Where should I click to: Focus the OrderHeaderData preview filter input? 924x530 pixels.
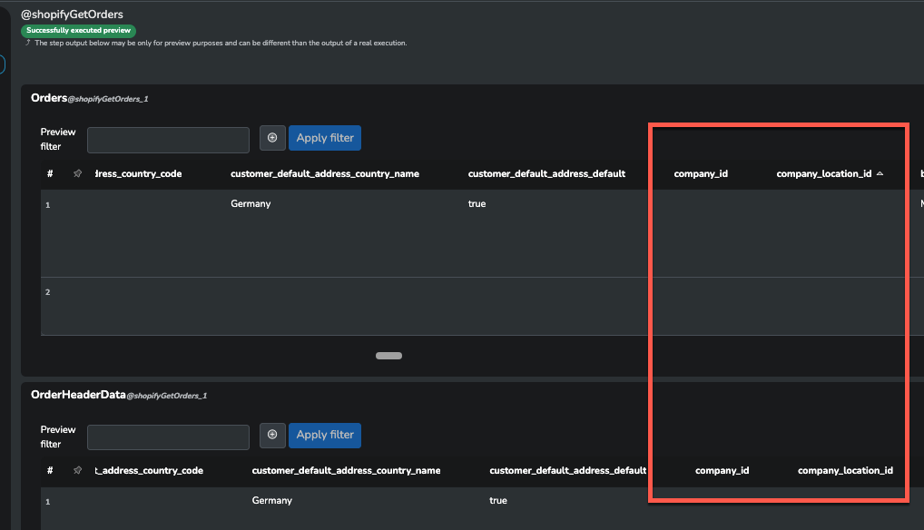click(x=168, y=437)
